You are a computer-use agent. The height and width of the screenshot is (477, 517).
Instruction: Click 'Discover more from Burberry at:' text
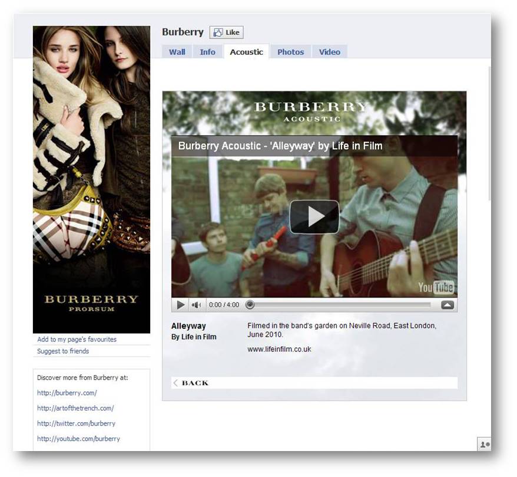[x=82, y=377]
